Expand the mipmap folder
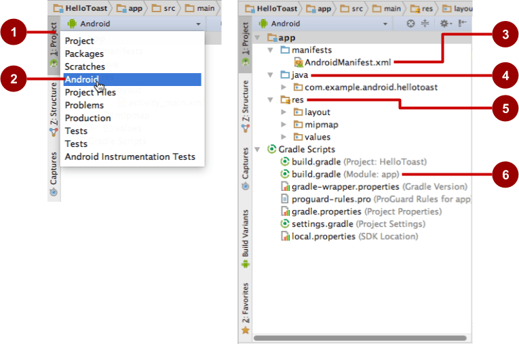Screen dimensions: 519x344 tap(284, 125)
